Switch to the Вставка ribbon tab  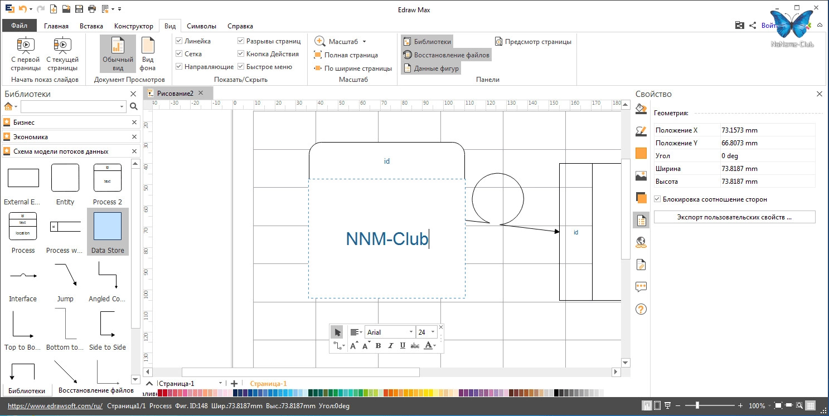(91, 26)
